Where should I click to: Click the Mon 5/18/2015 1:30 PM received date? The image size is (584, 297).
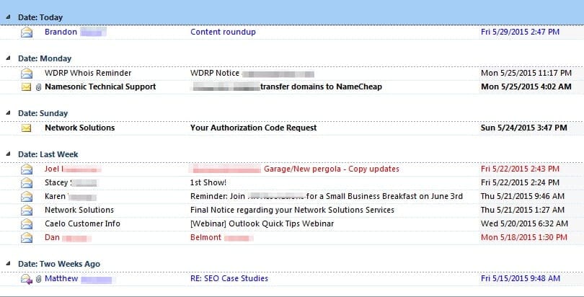[x=526, y=237]
